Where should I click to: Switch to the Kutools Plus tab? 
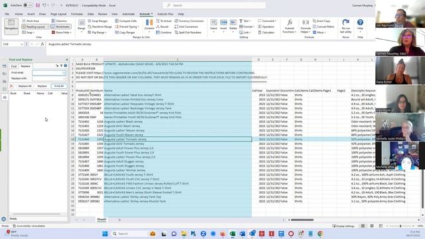(165, 14)
